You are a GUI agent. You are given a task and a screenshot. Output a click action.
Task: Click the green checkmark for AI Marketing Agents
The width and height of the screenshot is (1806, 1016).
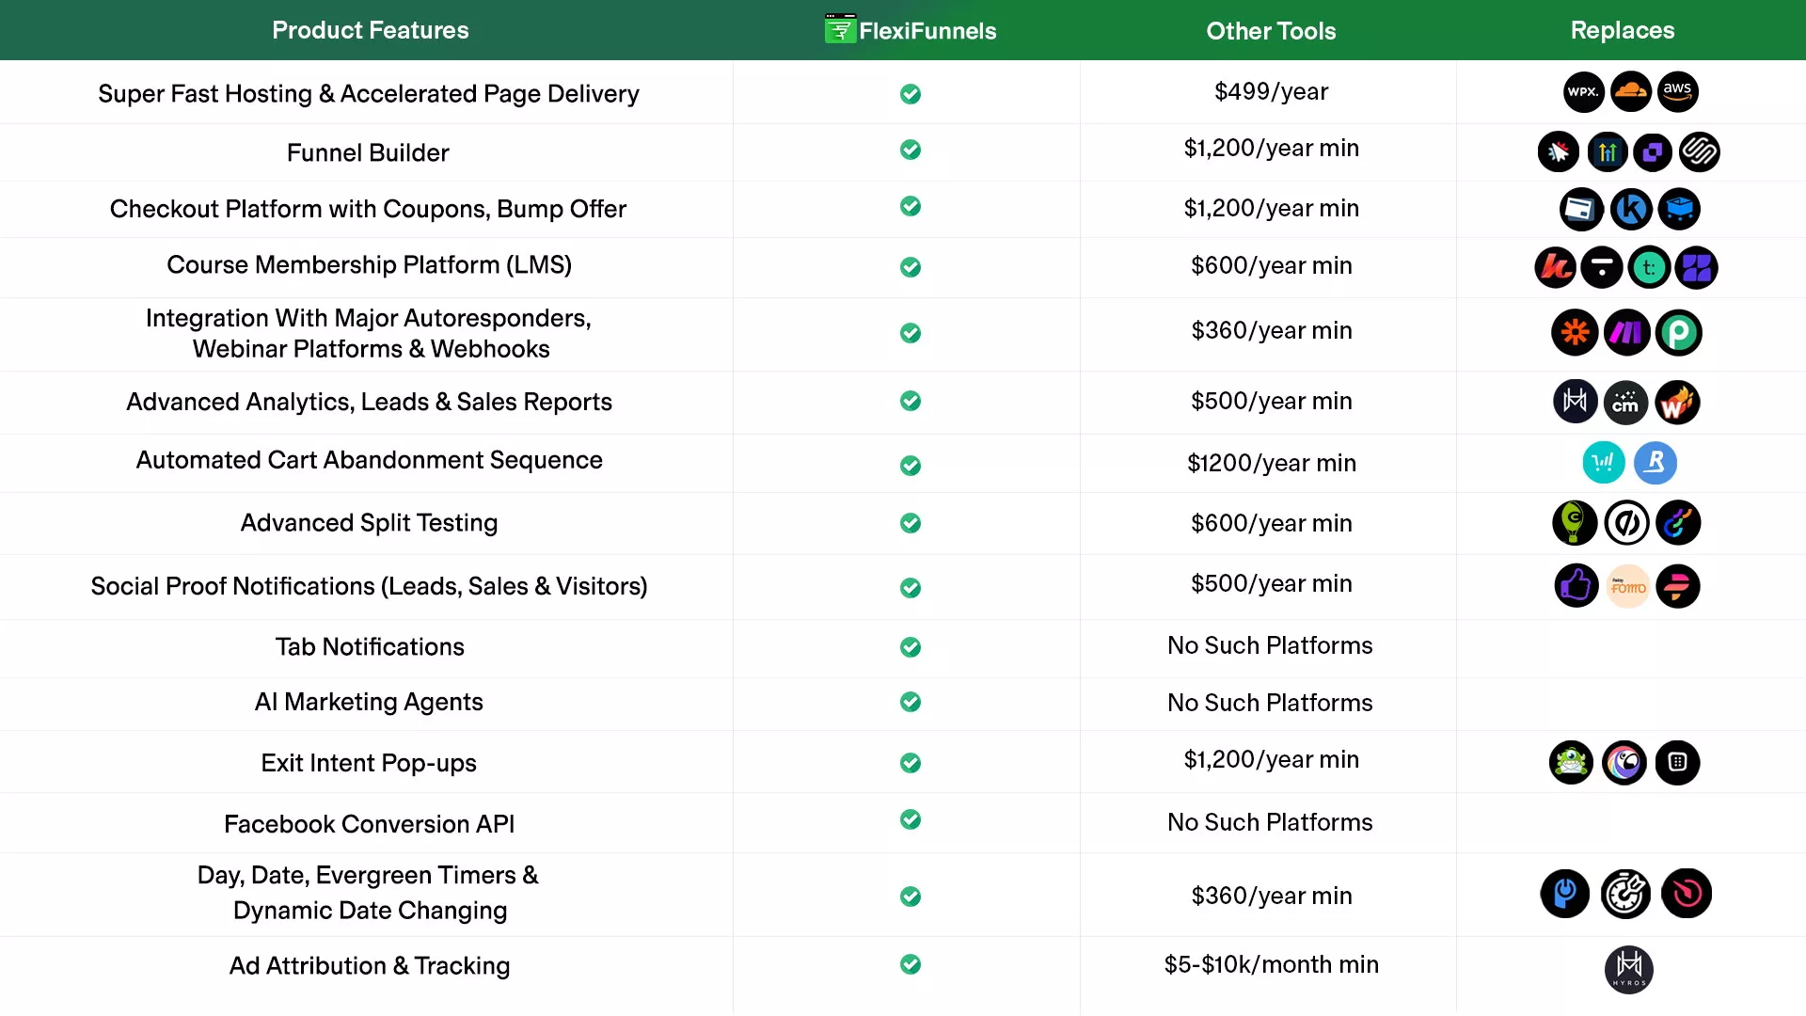[x=910, y=702]
